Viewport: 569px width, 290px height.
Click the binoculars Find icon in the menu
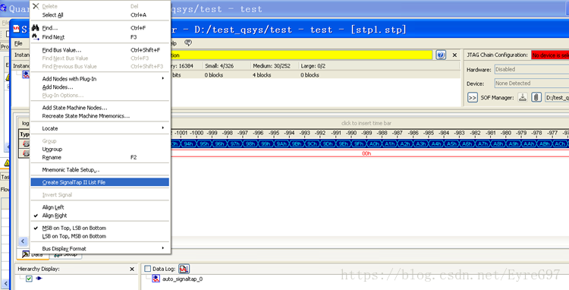(x=35, y=27)
